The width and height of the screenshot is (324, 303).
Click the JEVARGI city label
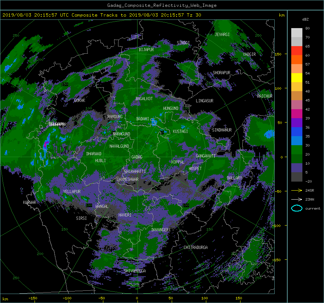(x=222, y=35)
